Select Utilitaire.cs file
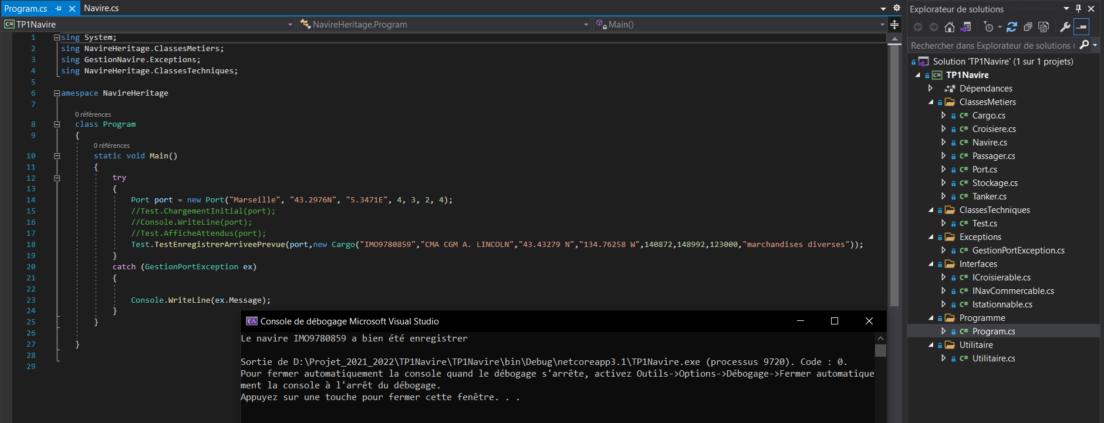The width and height of the screenshot is (1104, 423). click(993, 358)
